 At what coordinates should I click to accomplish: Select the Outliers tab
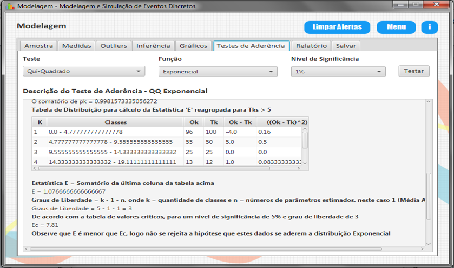(x=114, y=46)
